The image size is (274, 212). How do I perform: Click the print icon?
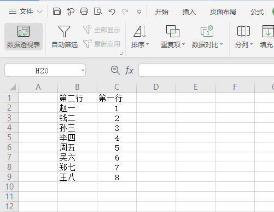coord(84,12)
